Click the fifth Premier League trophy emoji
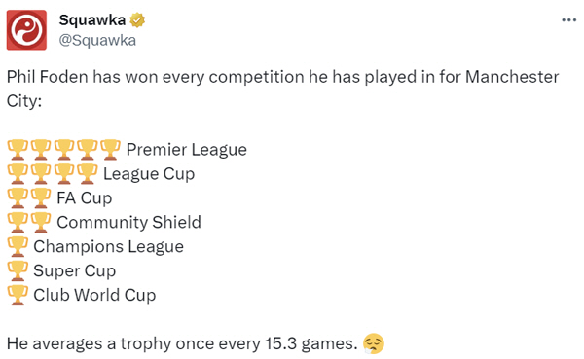Screen dimensions: 584x359 click(110, 149)
